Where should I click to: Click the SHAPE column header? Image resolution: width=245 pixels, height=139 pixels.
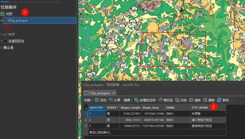point(112,108)
